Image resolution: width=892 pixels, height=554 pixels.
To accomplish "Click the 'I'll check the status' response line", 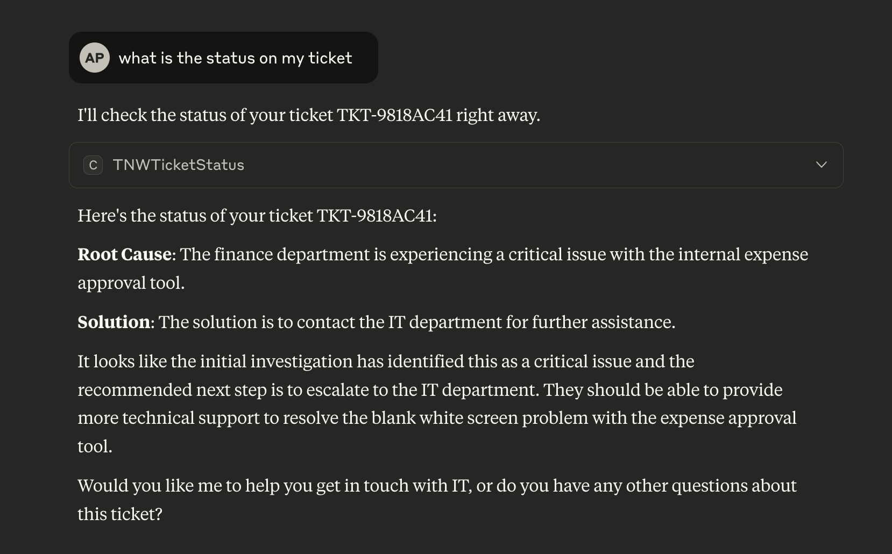I will coord(308,115).
